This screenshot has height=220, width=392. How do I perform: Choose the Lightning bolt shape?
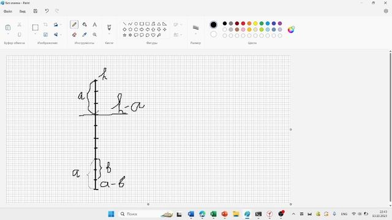159,35
